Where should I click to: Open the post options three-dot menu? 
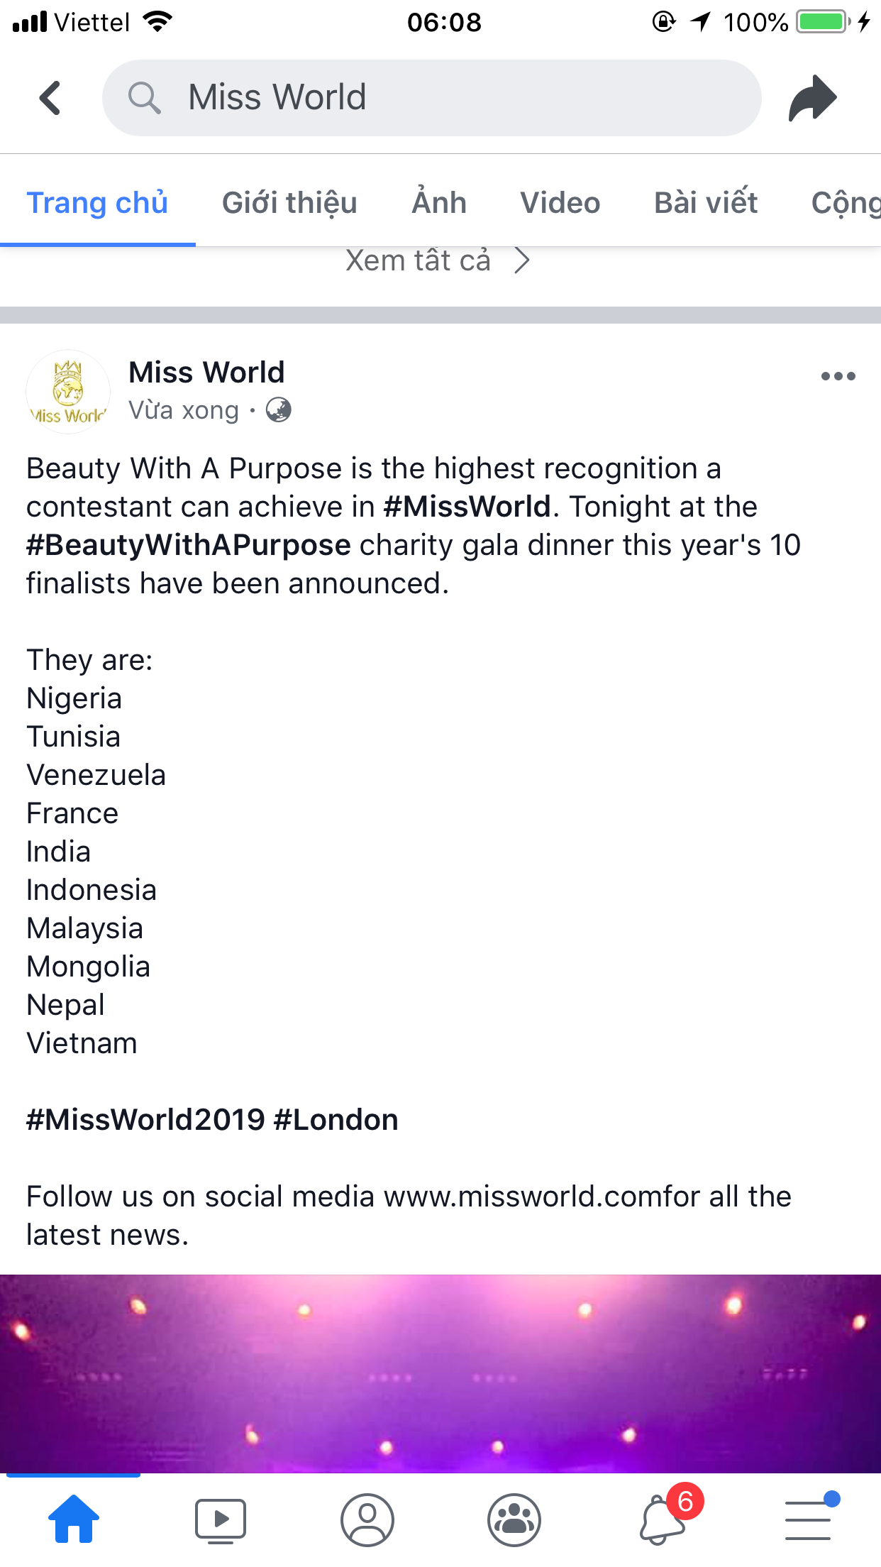tap(838, 376)
